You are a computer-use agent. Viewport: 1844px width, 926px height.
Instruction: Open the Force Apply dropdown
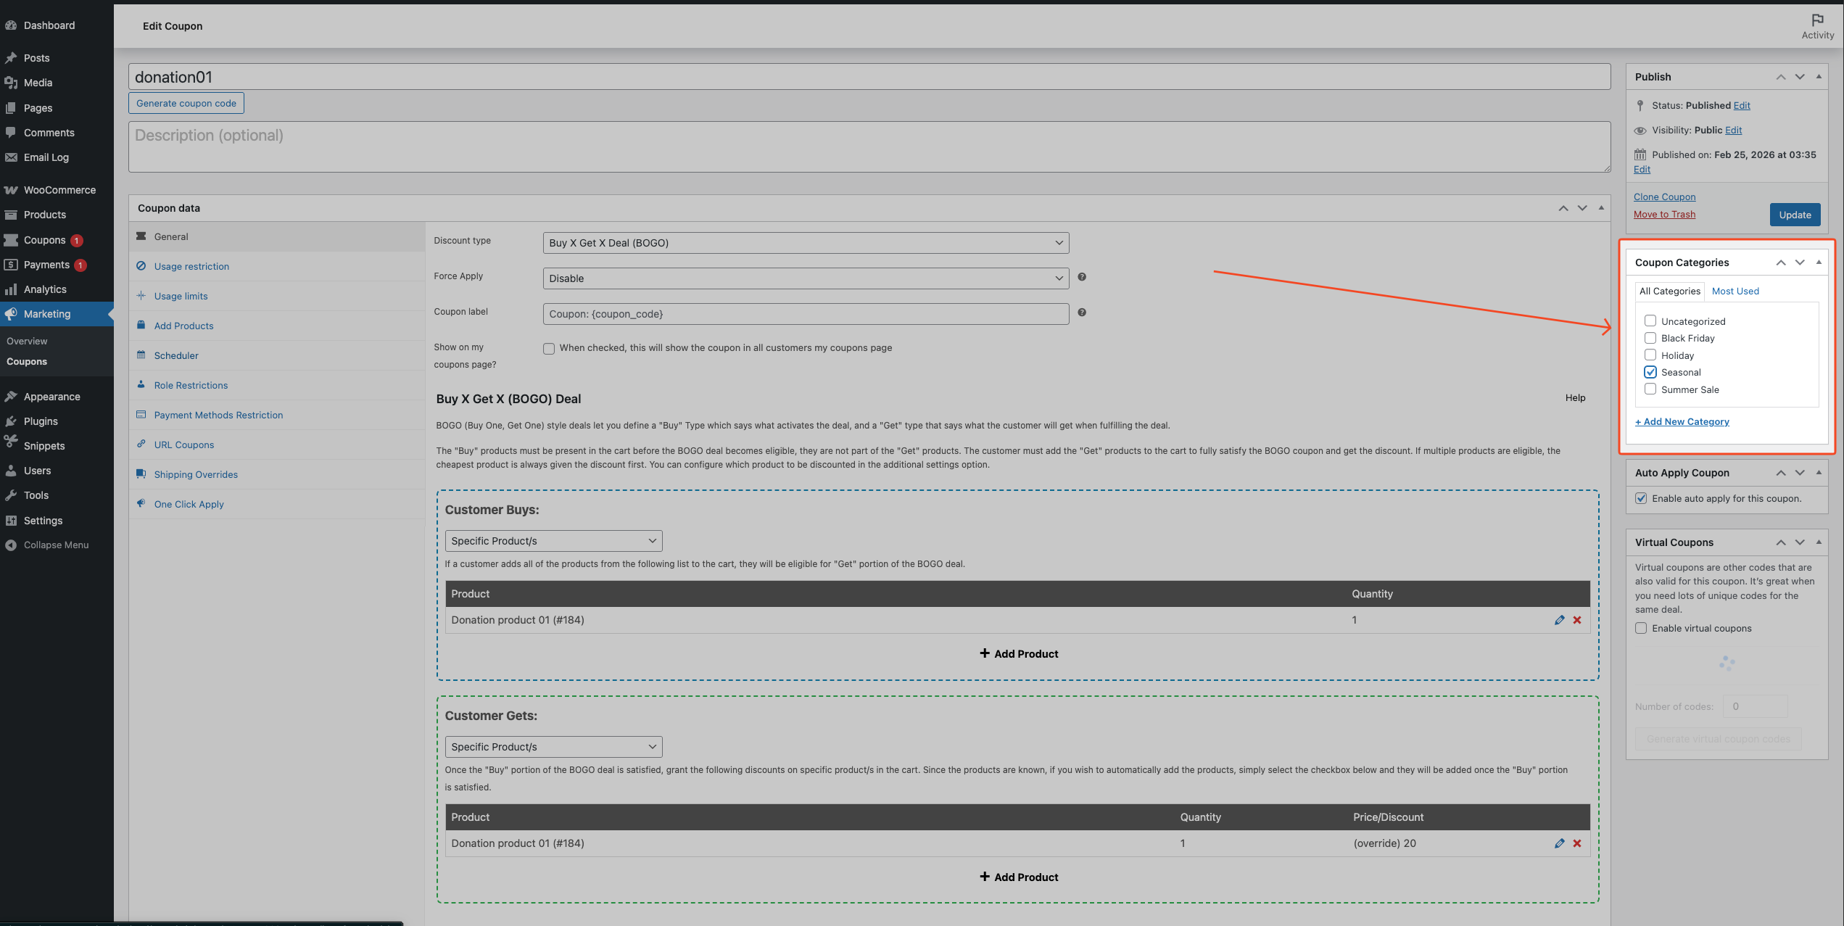[805, 278]
